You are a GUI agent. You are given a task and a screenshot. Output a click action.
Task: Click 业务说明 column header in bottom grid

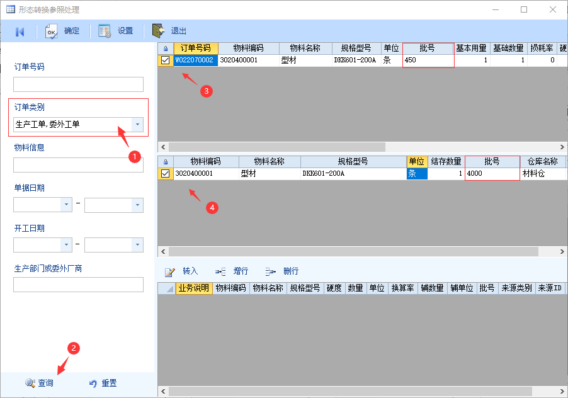click(194, 288)
